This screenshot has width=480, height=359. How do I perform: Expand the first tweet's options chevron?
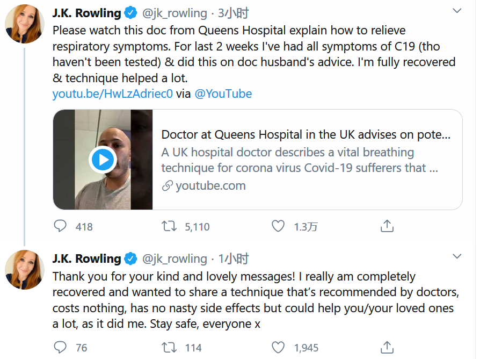[456, 11]
